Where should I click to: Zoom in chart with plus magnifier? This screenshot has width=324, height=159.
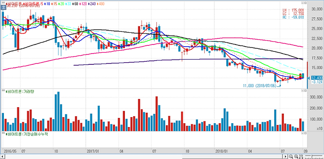296,156
